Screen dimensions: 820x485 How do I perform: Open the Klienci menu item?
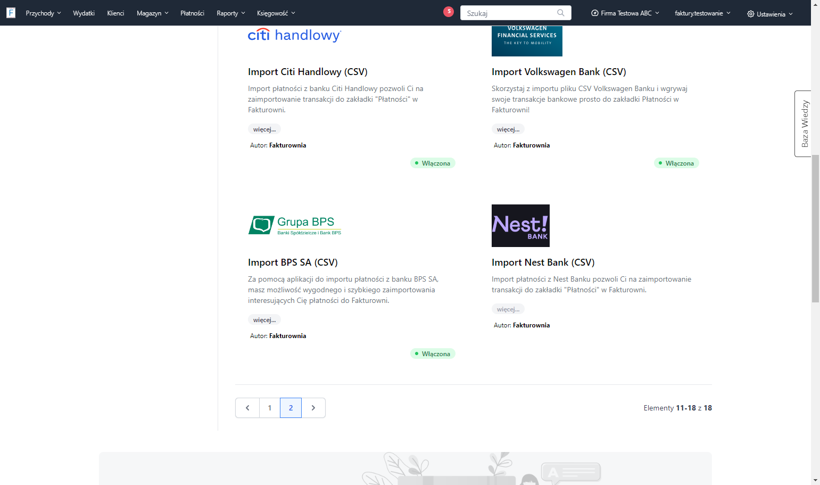pyautogui.click(x=115, y=13)
